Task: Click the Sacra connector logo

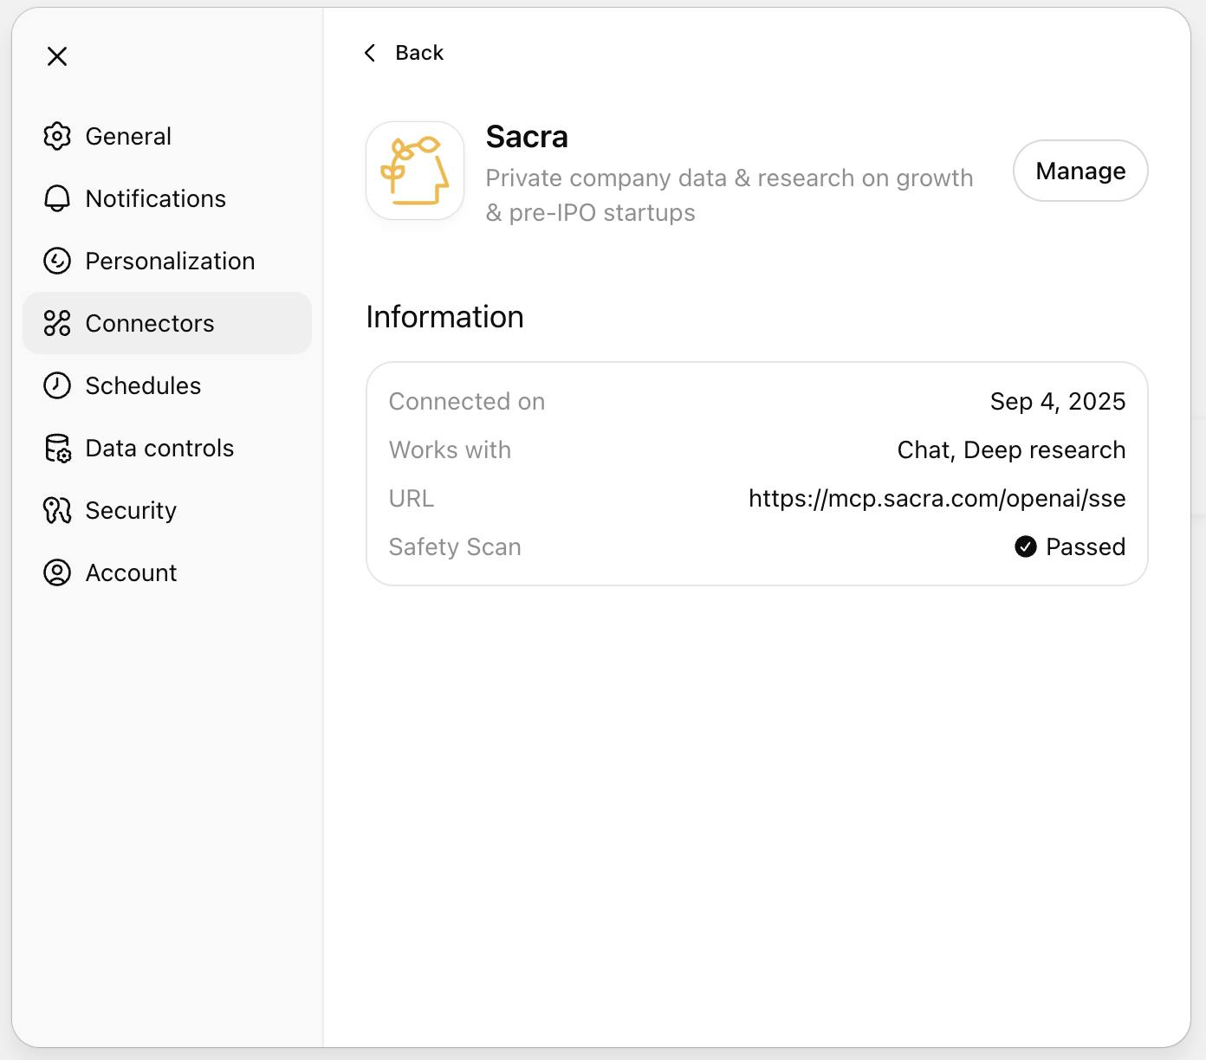Action: [415, 171]
